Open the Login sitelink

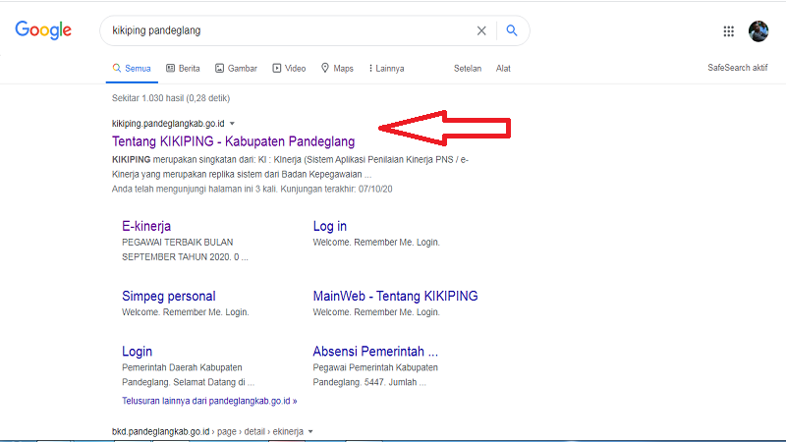137,352
